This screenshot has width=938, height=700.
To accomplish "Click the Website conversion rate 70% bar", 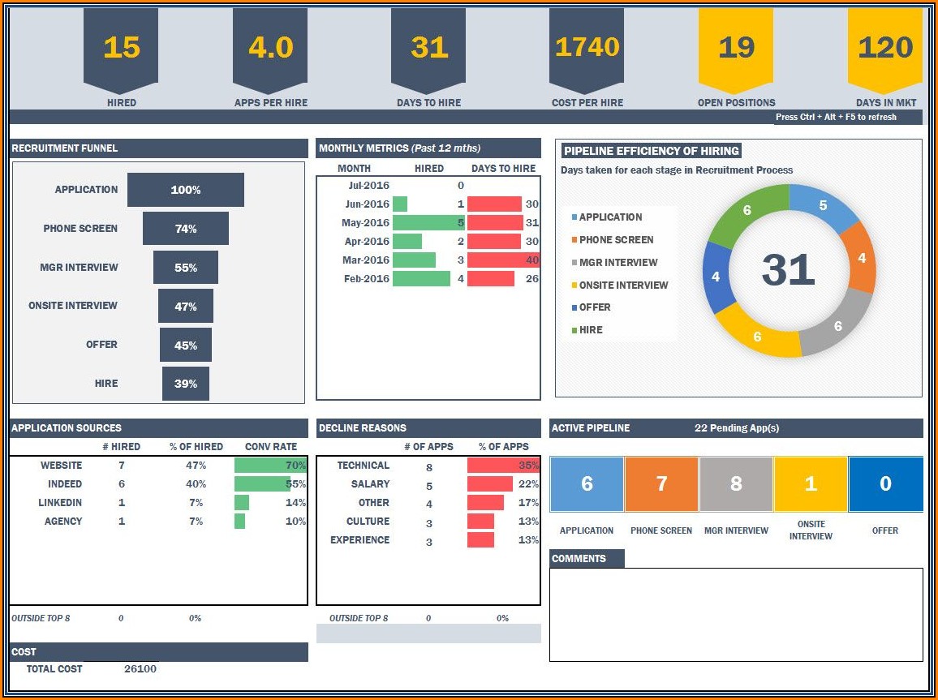I will click(x=269, y=466).
